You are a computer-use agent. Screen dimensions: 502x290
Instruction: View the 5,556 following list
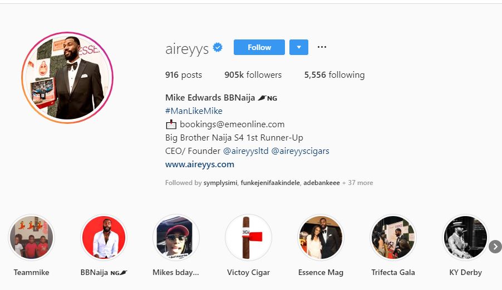(334, 75)
